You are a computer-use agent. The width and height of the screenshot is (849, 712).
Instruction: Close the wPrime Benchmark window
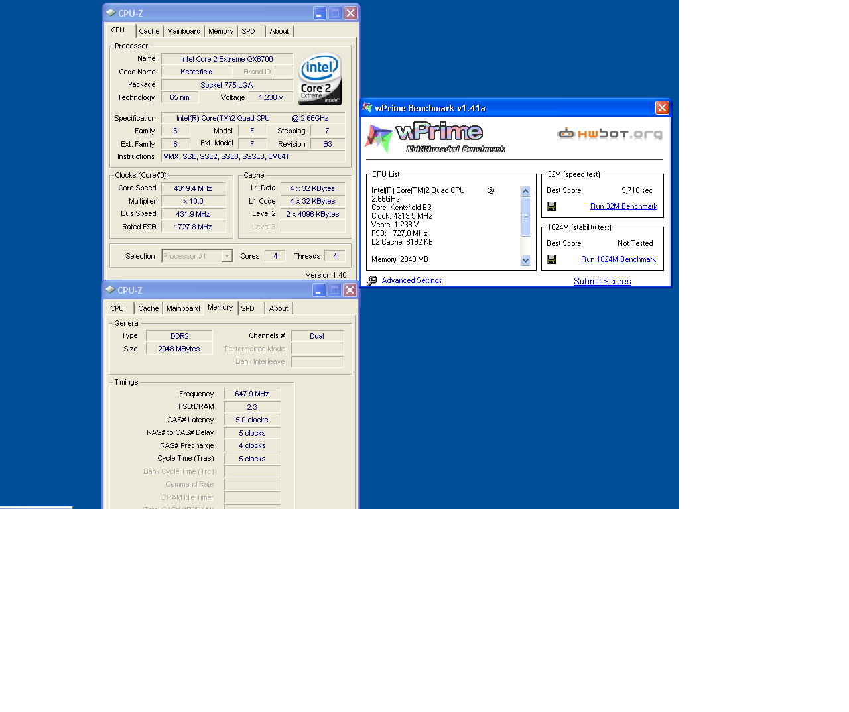[x=662, y=108]
